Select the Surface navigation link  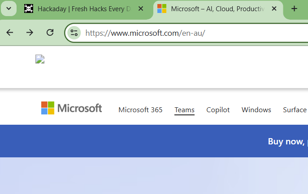tap(295, 110)
